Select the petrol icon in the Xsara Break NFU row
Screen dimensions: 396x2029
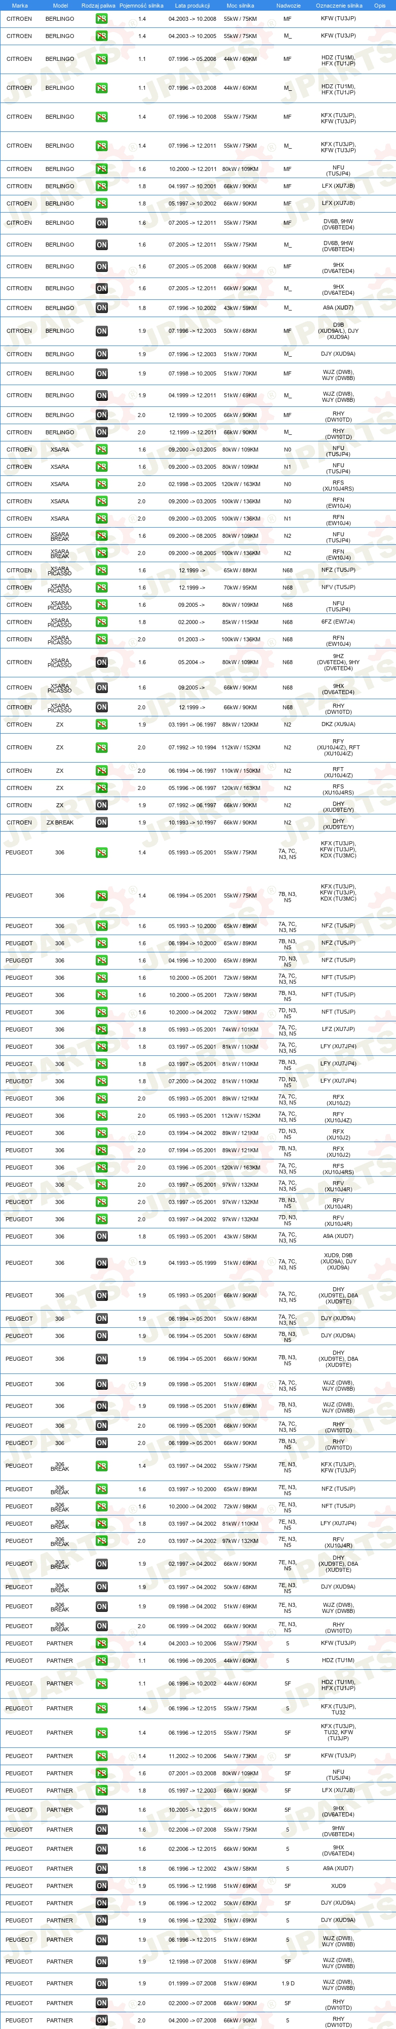point(101,536)
